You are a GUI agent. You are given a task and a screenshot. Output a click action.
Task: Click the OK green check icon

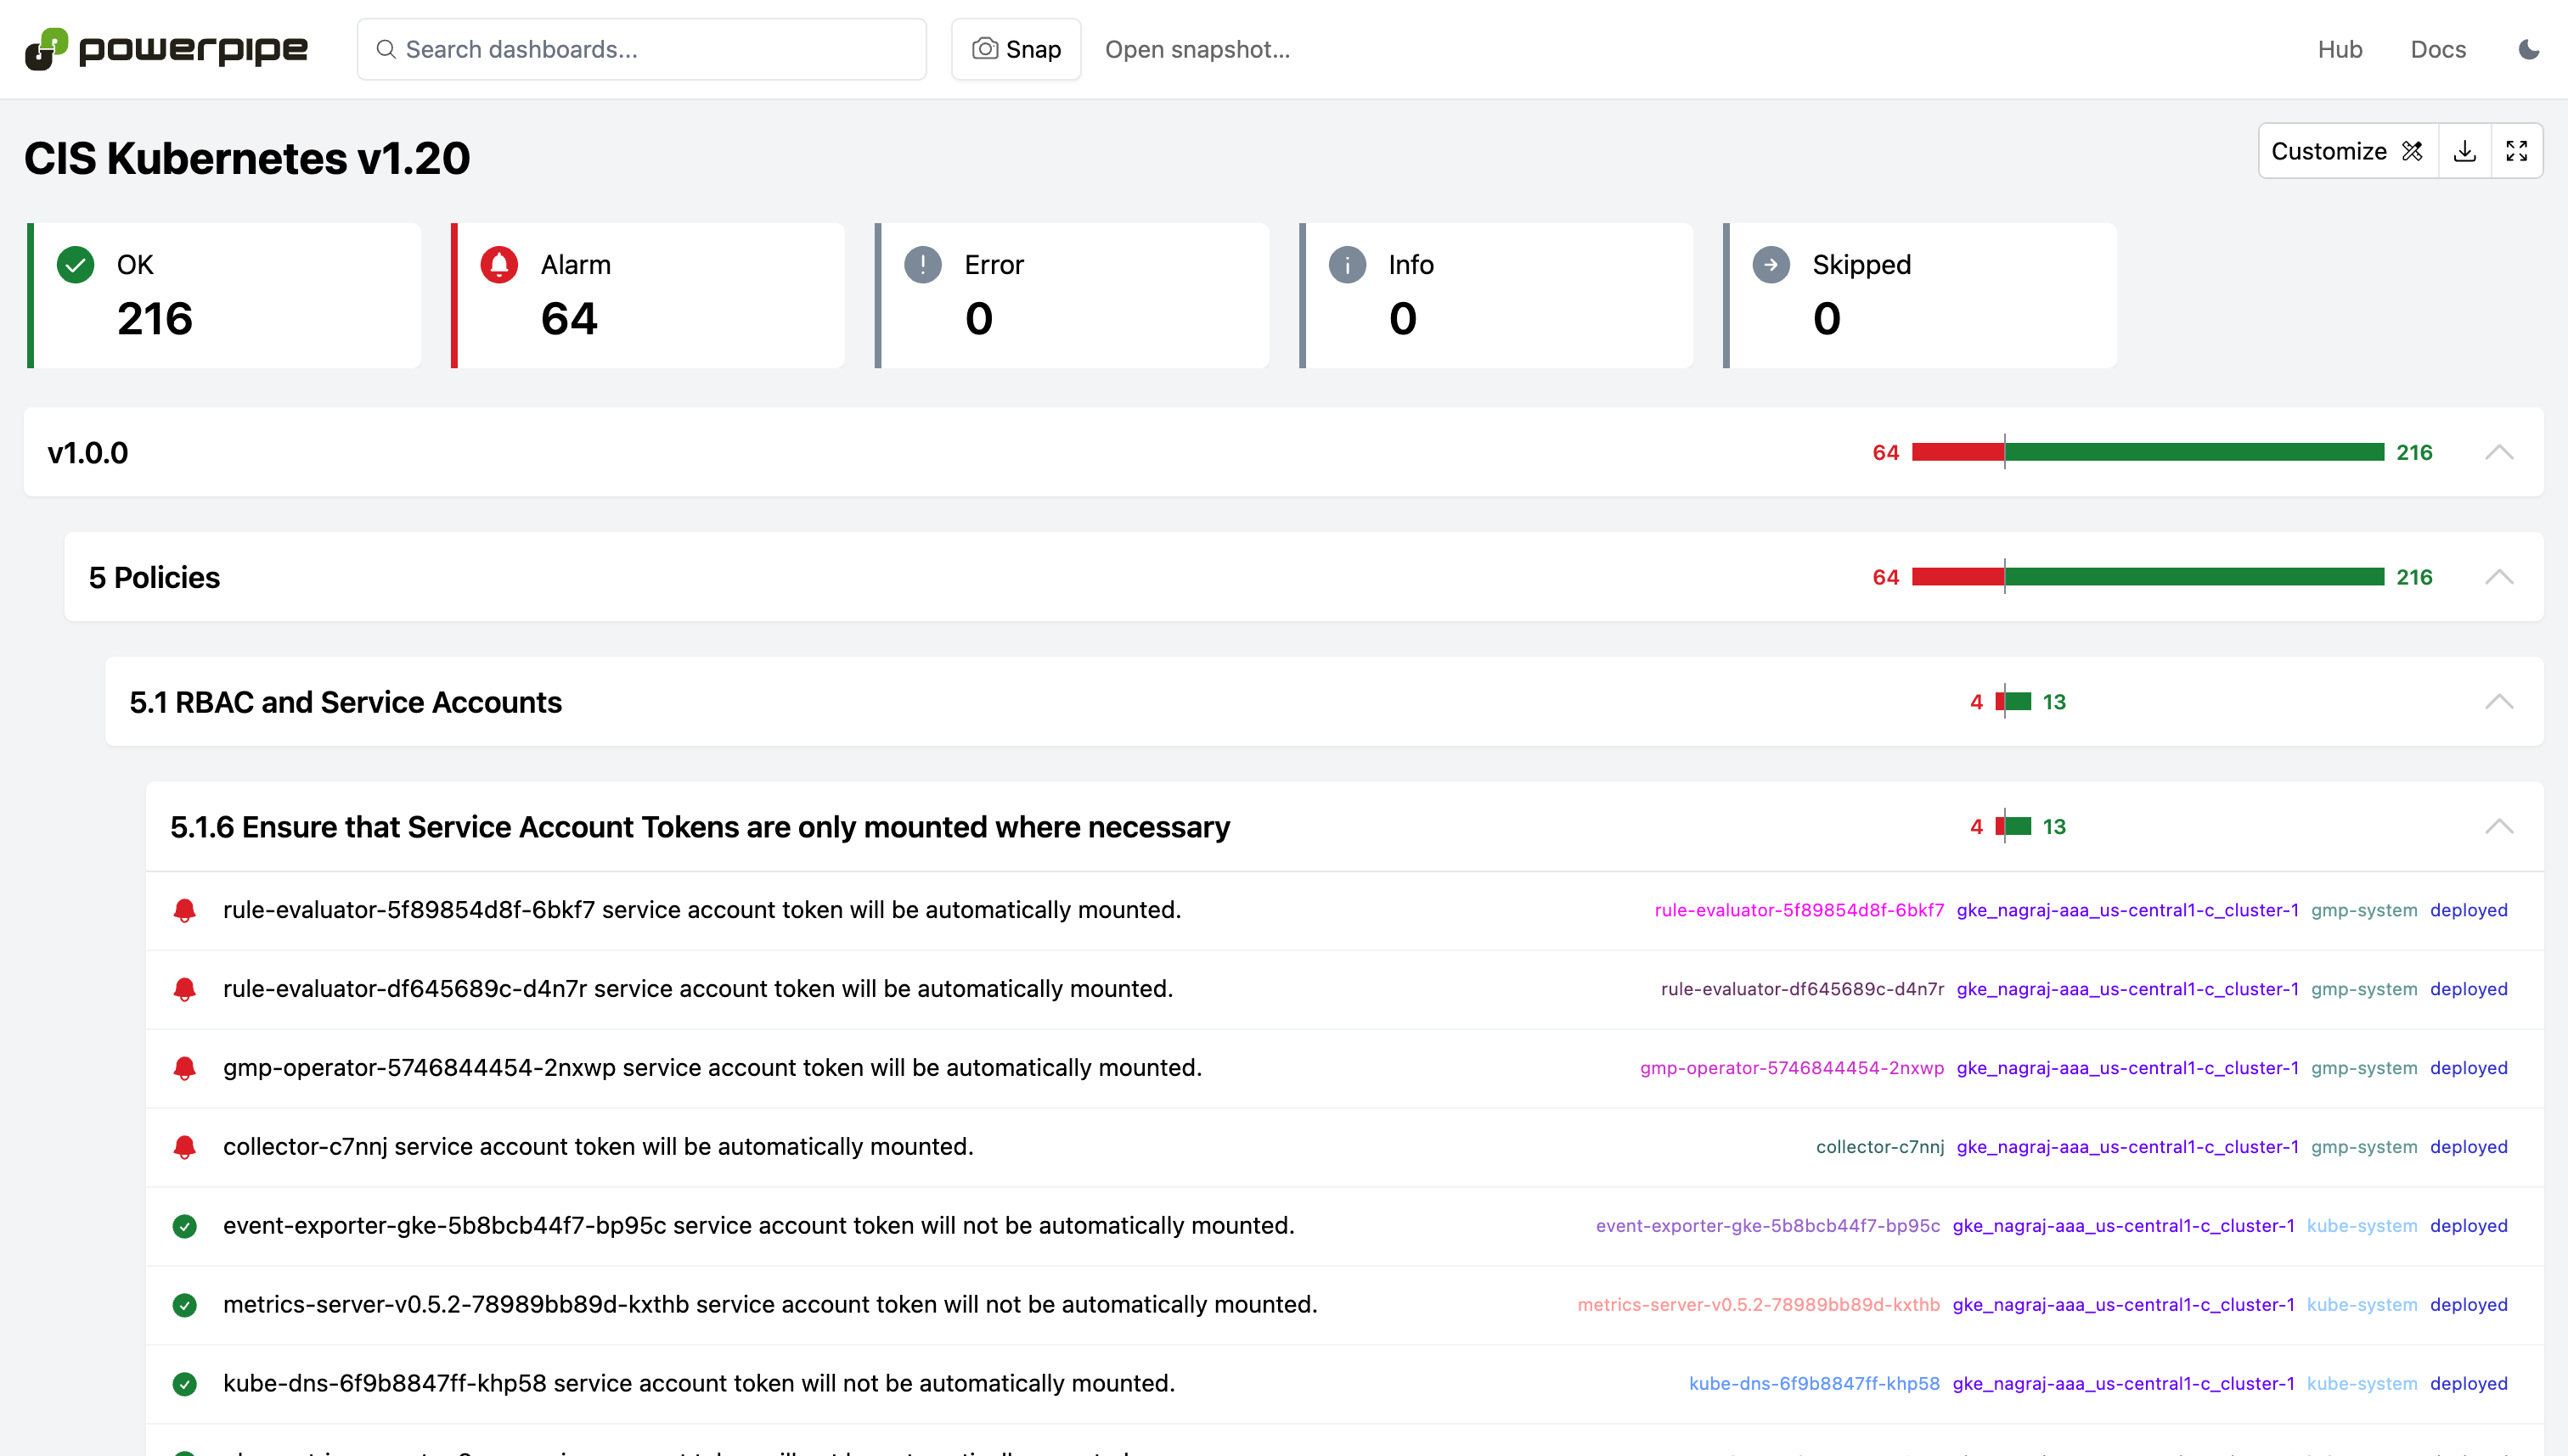(75, 265)
